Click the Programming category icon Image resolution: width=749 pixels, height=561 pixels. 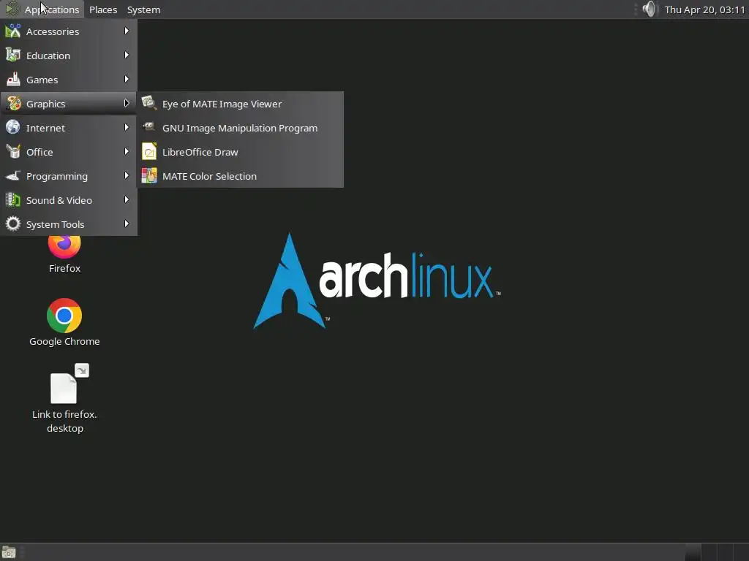pos(13,176)
